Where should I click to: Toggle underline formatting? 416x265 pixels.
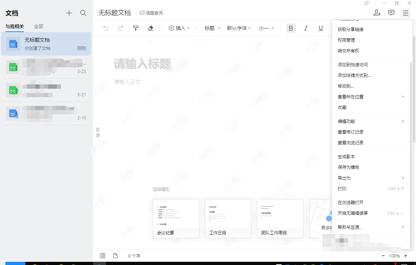(x=321, y=28)
